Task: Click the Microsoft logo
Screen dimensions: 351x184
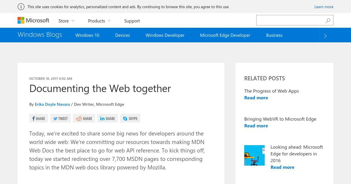Action: tap(33, 20)
